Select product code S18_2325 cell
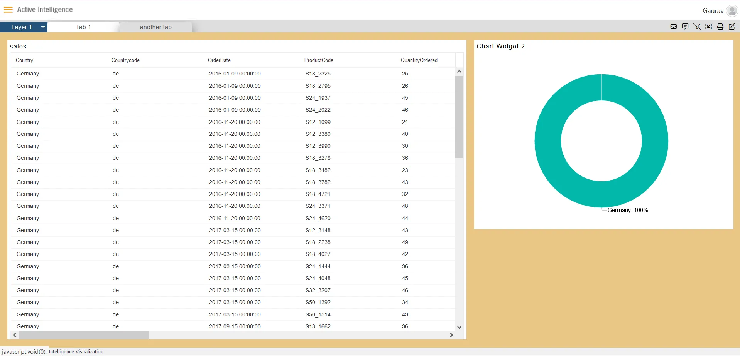The width and height of the screenshot is (740, 356). tap(318, 74)
